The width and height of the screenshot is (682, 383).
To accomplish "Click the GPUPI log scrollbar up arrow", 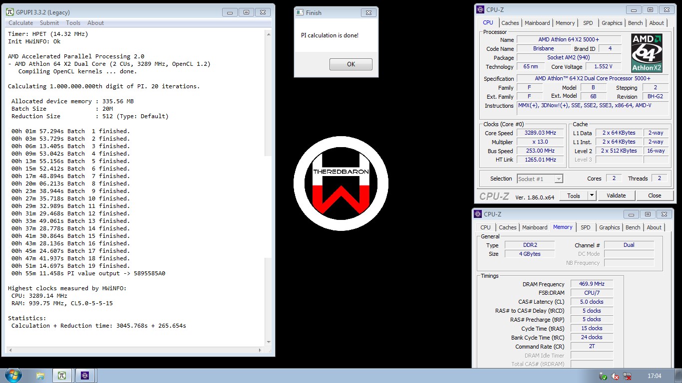I will (x=270, y=33).
